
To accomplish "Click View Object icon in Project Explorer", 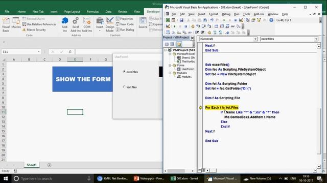I will (x=172, y=44).
